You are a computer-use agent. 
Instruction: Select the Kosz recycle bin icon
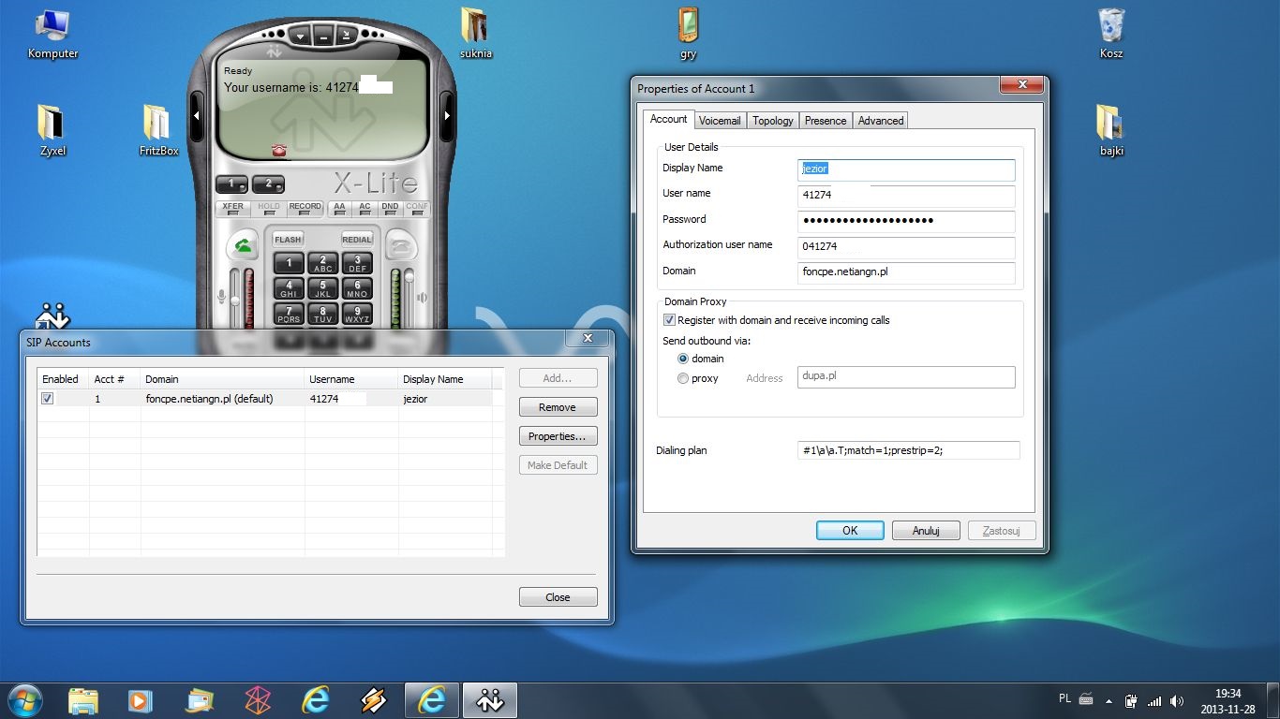[x=1111, y=34]
